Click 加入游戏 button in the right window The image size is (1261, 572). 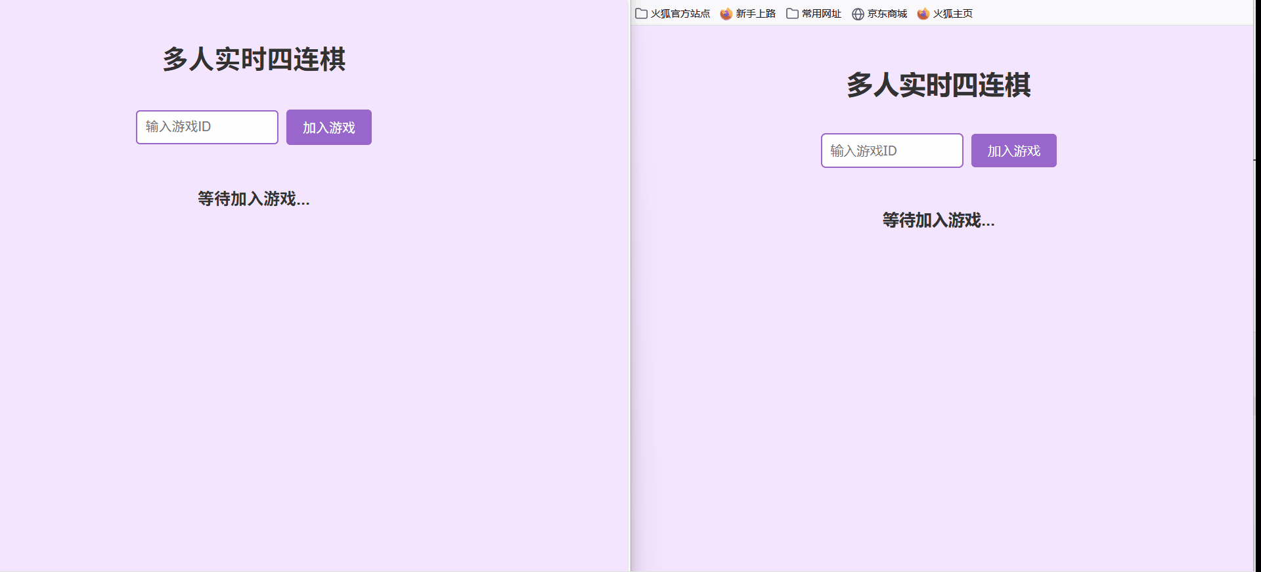1014,151
